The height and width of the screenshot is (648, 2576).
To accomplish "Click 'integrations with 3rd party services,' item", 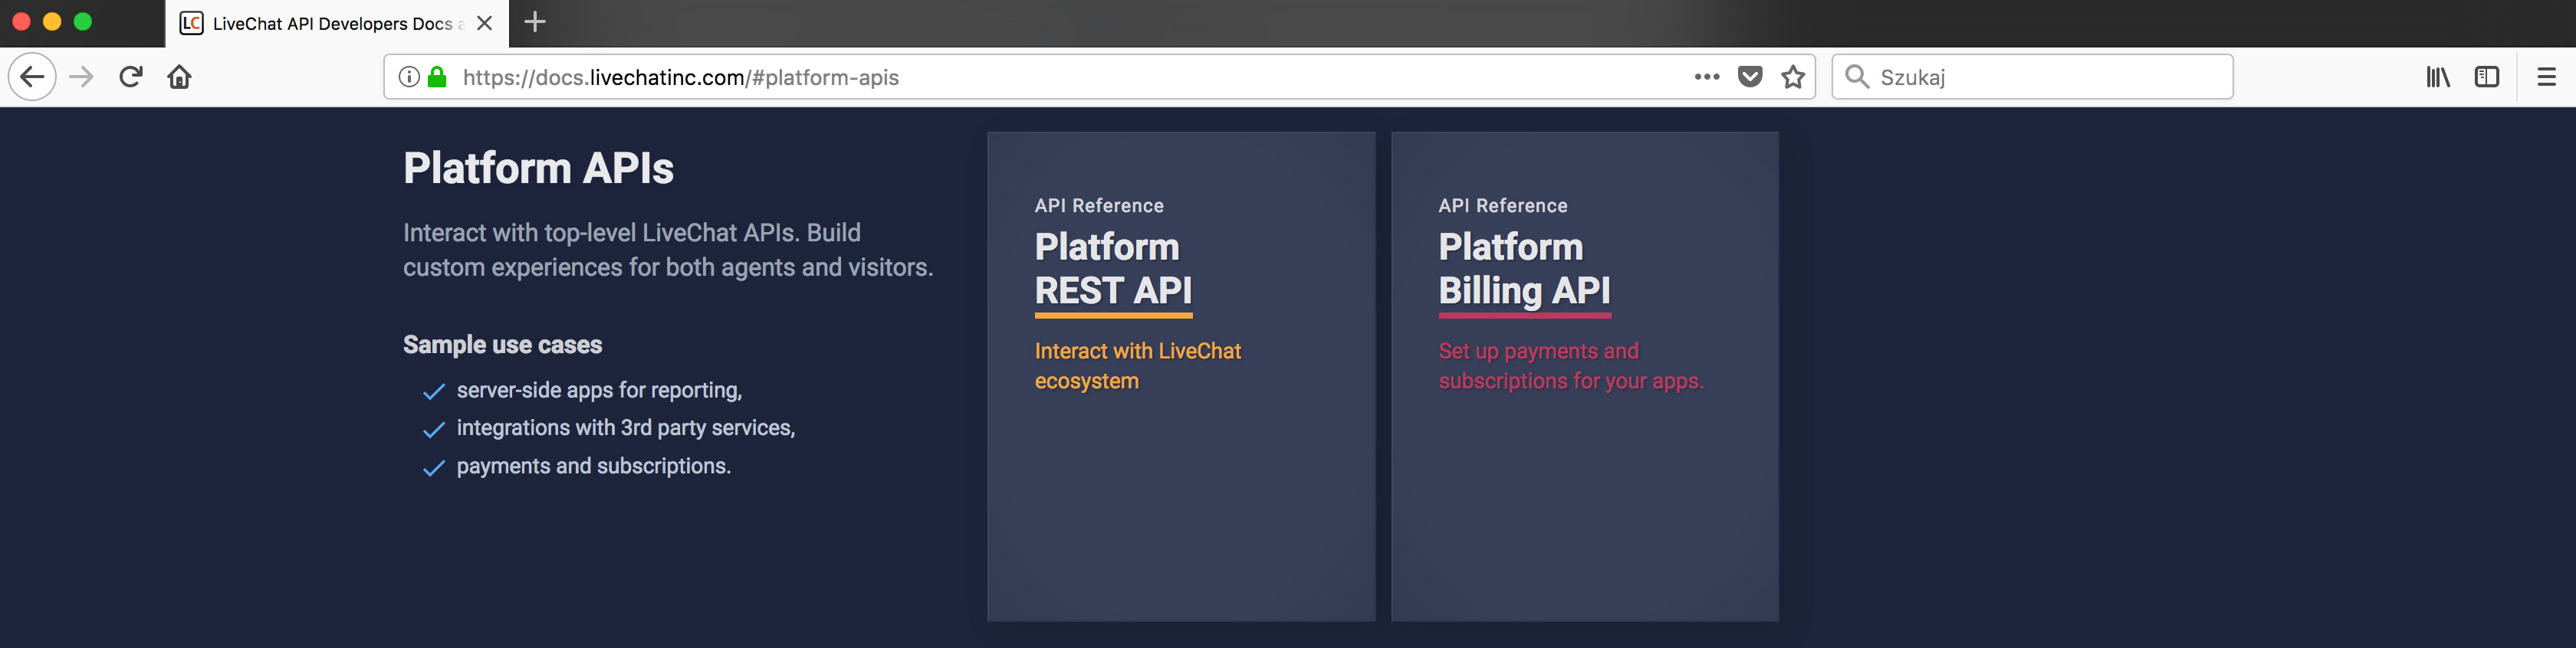I will pyautogui.click(x=626, y=428).
